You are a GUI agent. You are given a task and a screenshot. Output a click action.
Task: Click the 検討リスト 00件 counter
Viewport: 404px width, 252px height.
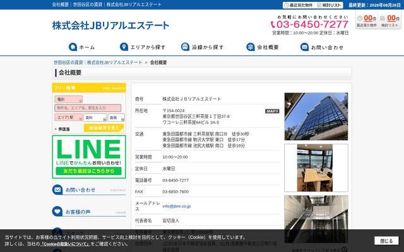click(389, 21)
